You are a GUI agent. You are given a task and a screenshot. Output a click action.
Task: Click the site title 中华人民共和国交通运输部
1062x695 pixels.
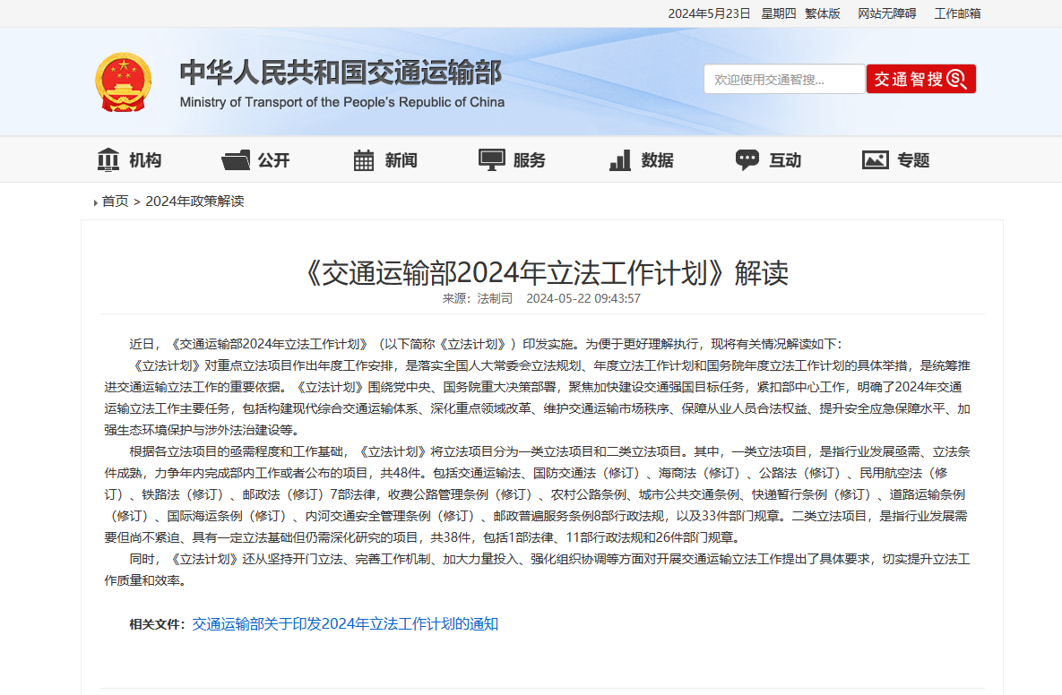[341, 73]
